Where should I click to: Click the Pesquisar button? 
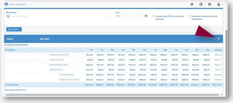(14, 29)
